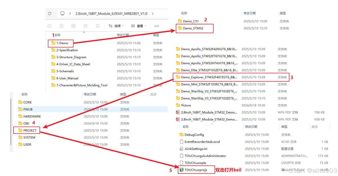Sort by 修改日期 header above DebugConfig list
Screen dimensions: 338x176
click(x=251, y=127)
